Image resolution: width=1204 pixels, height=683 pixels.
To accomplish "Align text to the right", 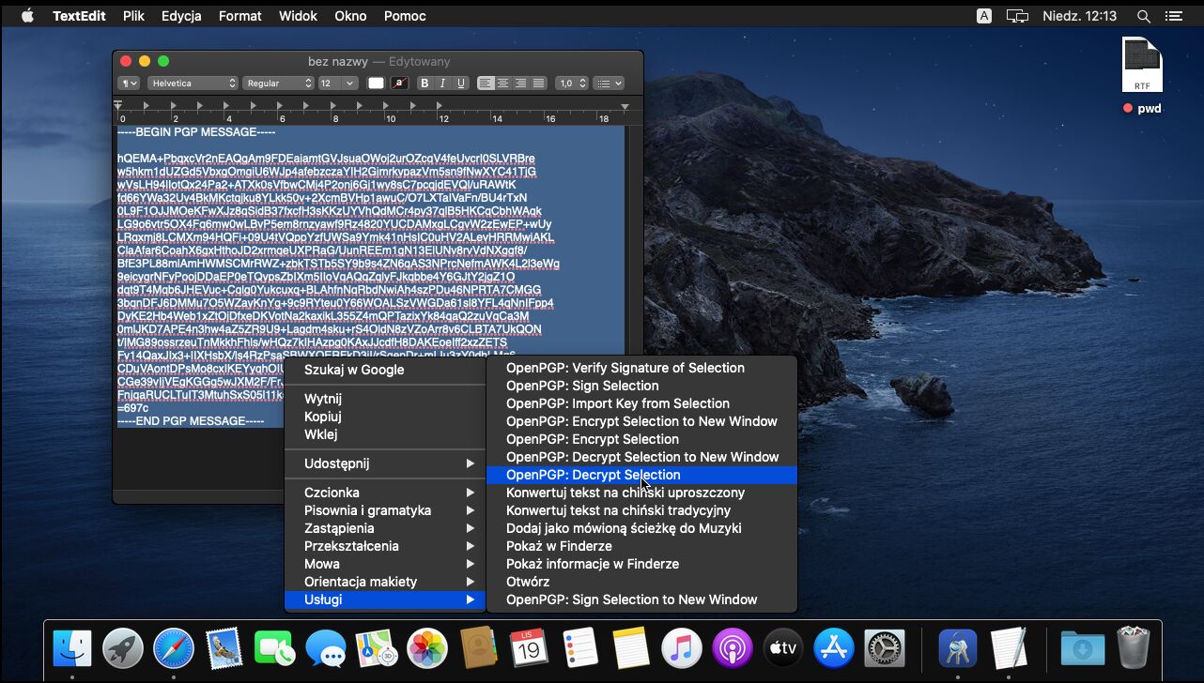I will 521,83.
